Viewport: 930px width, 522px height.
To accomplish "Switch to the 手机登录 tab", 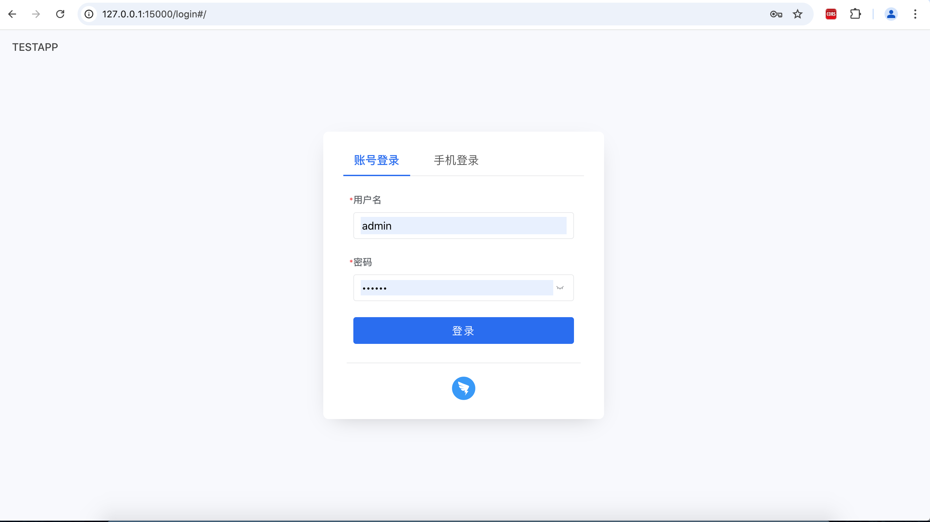I will pos(456,160).
